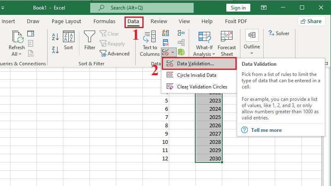Click Tell me more link in tooltip
This screenshot has width=331, height=186.
[266, 130]
